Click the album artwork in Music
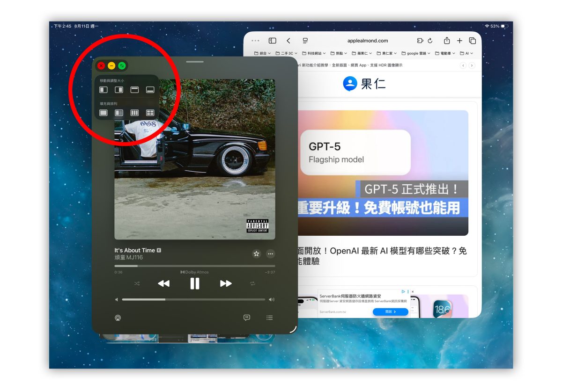562x391 pixels. pos(195,159)
